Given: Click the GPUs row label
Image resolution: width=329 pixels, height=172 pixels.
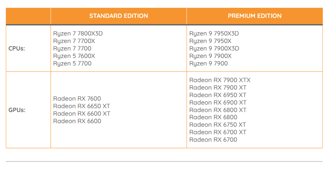Looking at the screenshot, I should tap(17, 110).
